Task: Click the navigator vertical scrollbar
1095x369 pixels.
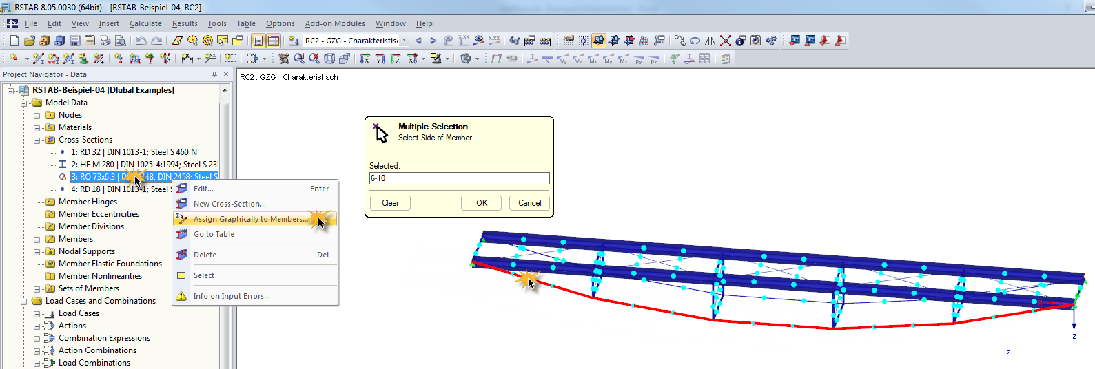Action: (x=225, y=234)
